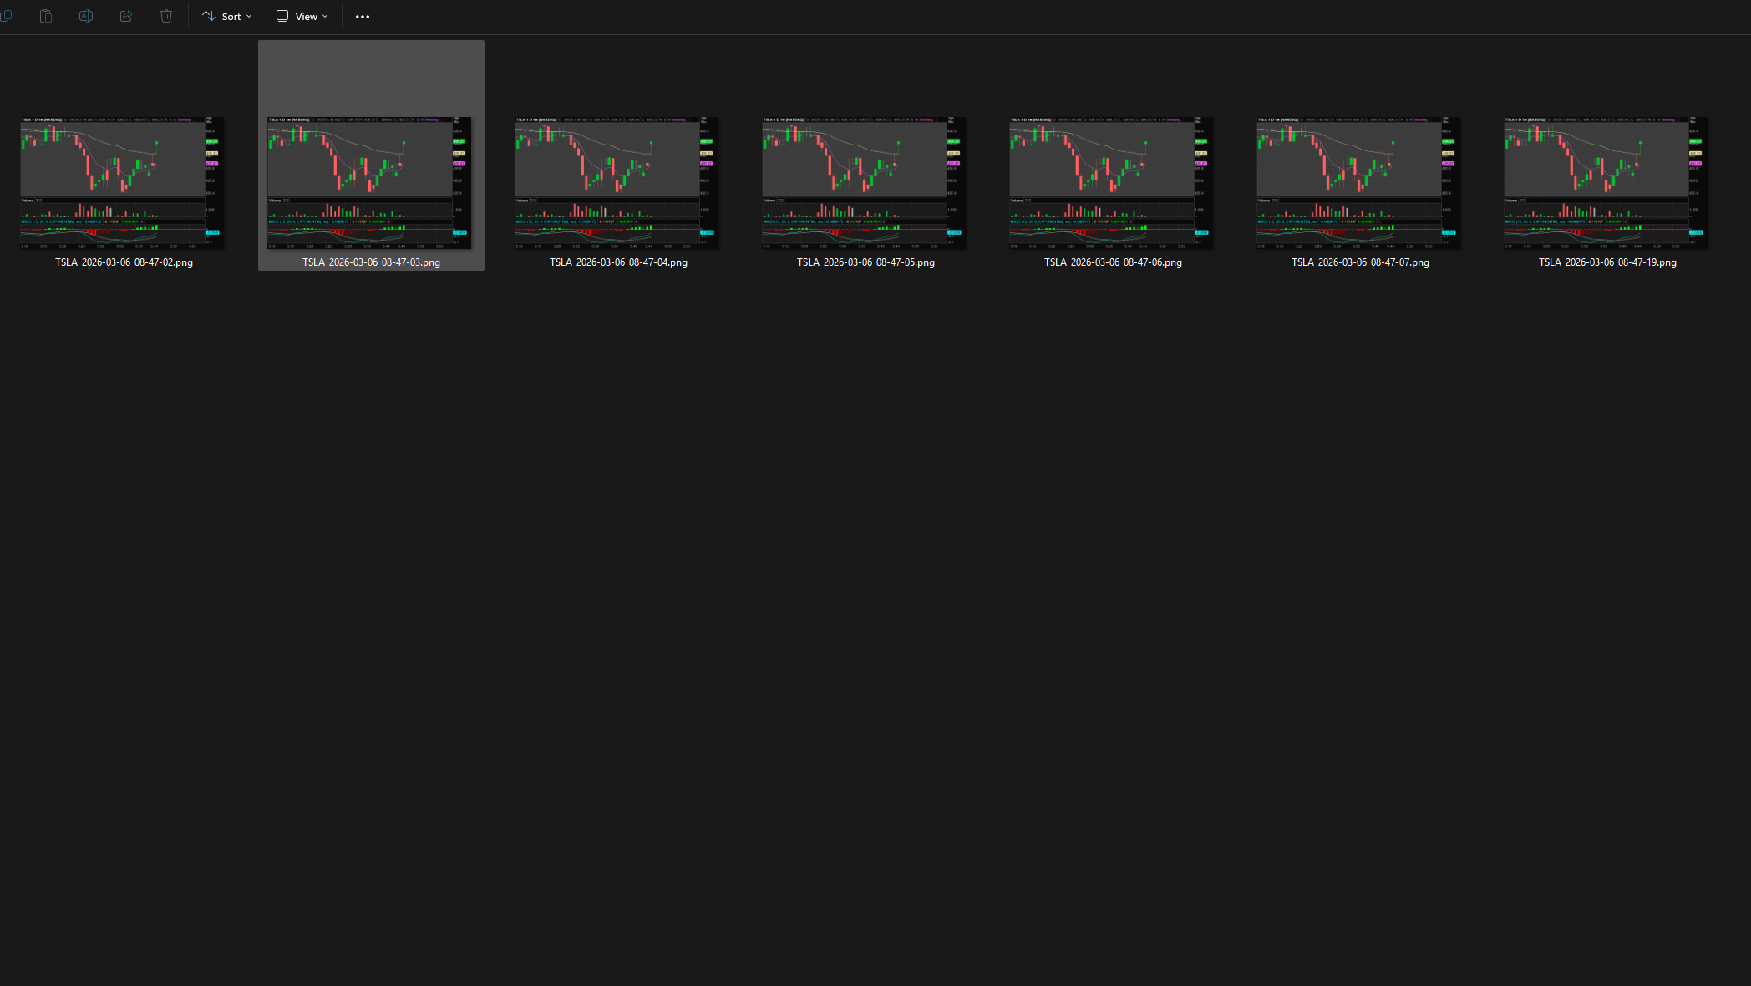Click the Paste clipboard icon
The width and height of the screenshot is (1751, 986).
pyautogui.click(x=46, y=16)
